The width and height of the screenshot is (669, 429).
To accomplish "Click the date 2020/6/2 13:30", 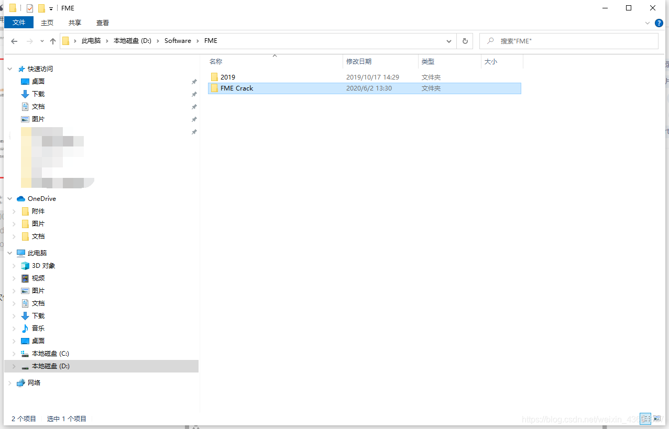I will (369, 88).
